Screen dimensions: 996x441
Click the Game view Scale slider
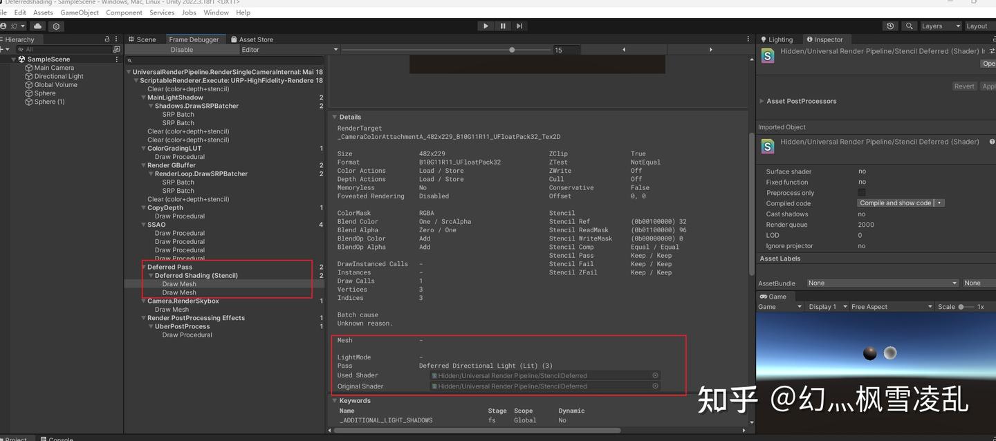(966, 306)
